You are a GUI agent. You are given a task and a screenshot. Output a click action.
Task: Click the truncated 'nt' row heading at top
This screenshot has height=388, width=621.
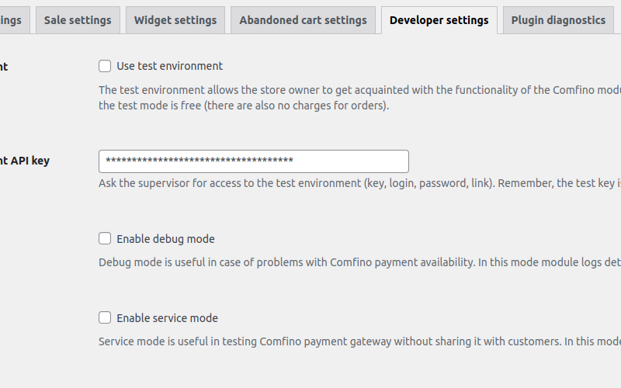tap(4, 67)
